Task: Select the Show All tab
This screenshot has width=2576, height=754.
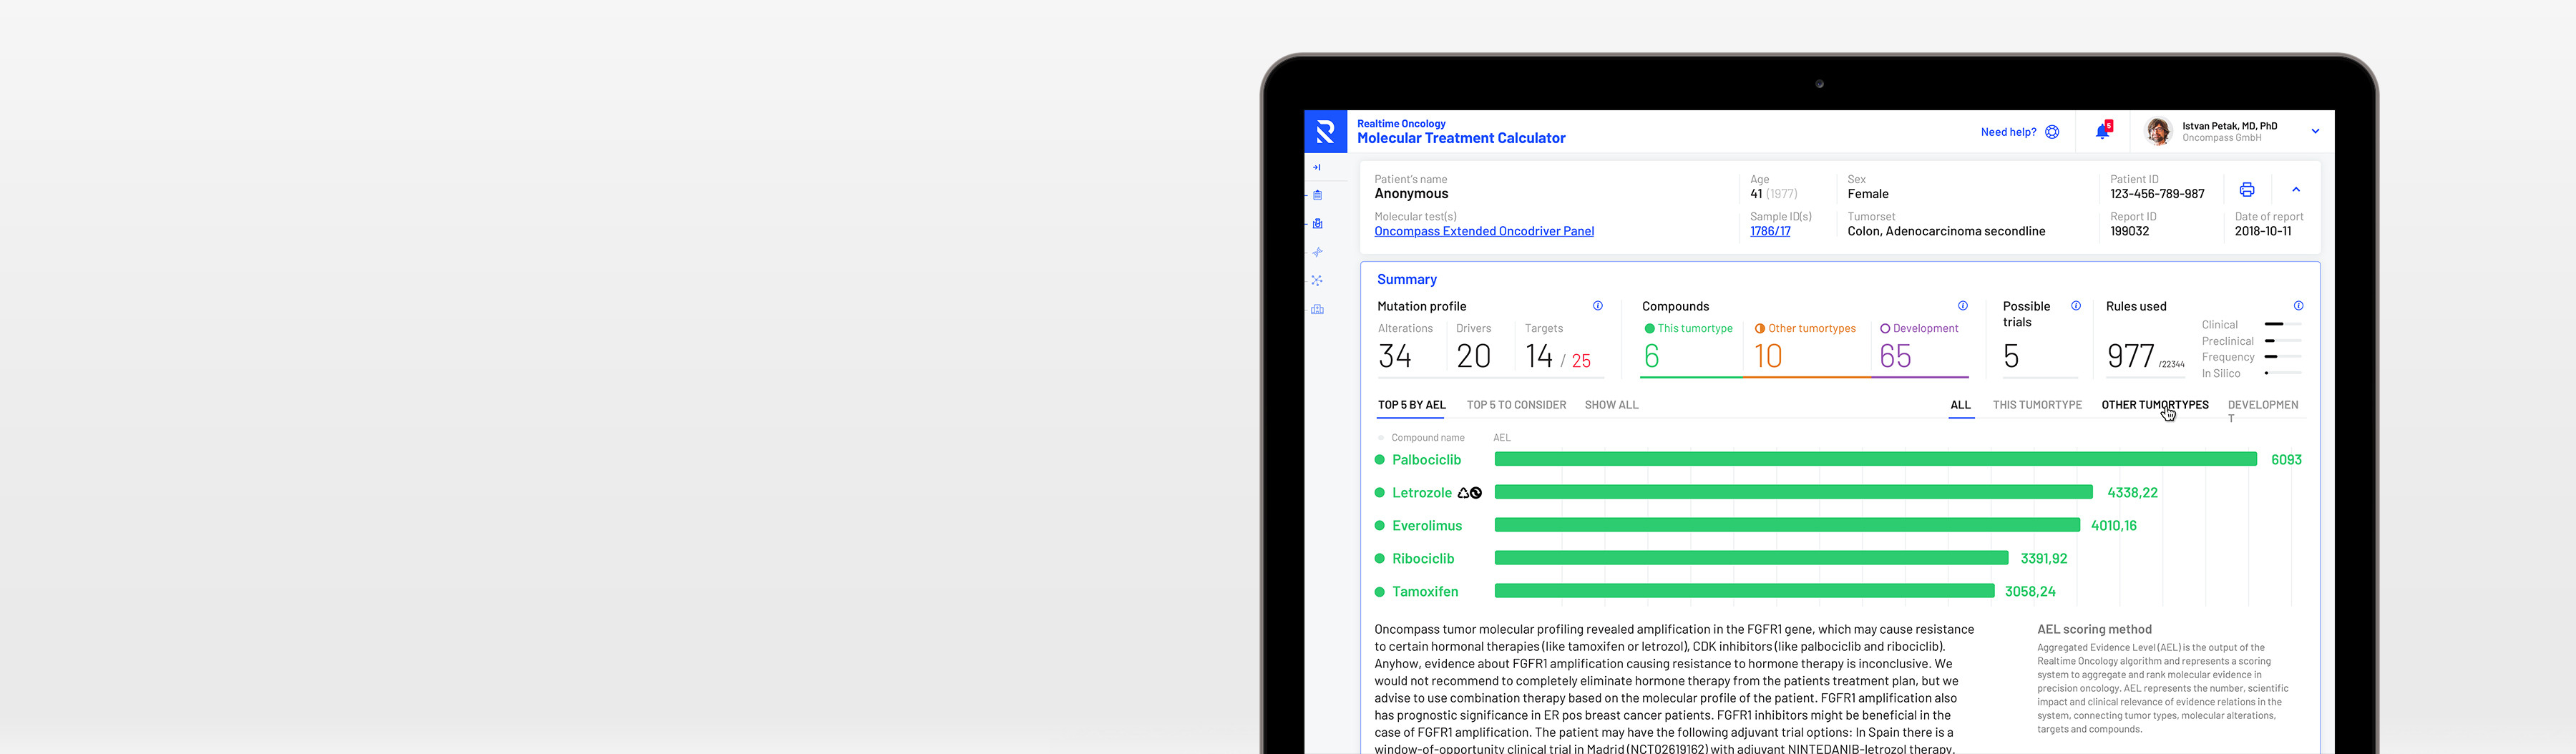Action: click(x=1611, y=405)
